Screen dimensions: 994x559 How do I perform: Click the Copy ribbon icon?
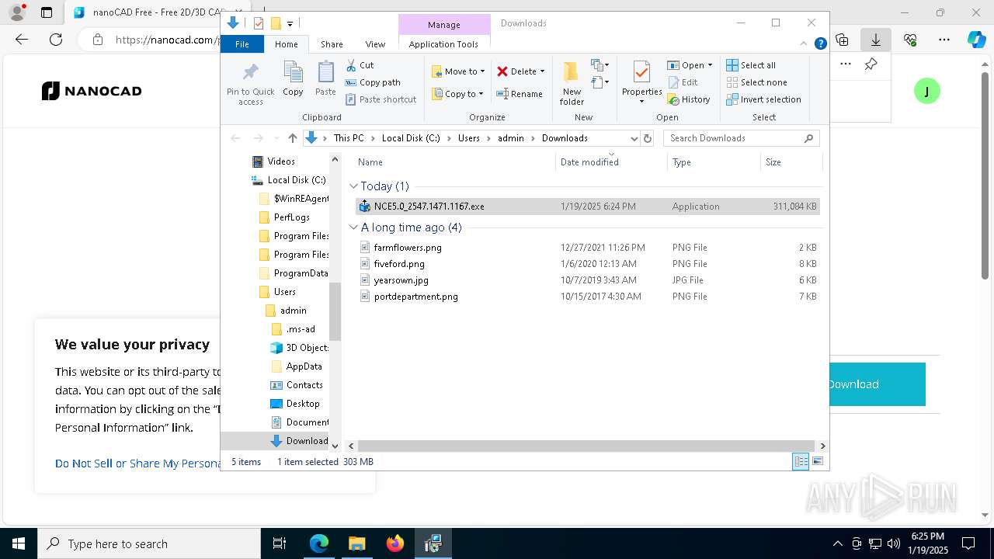[293, 78]
